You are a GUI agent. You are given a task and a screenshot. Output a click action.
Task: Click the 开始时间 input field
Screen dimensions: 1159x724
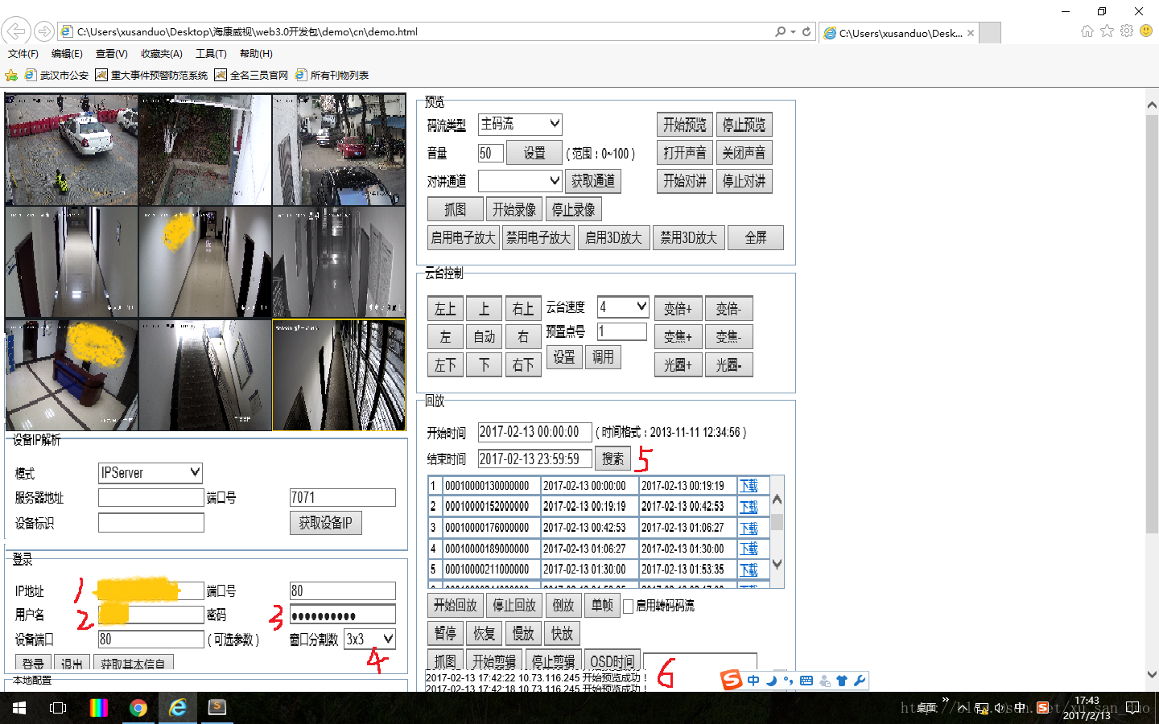point(535,432)
